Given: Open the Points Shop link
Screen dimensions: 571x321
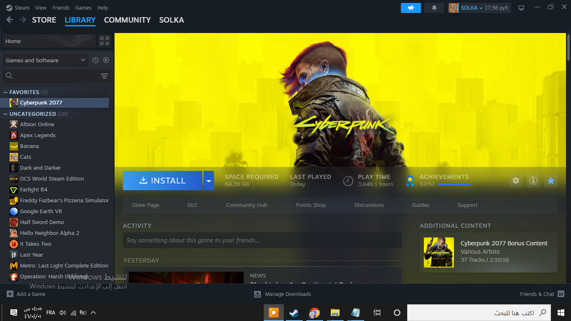Looking at the screenshot, I should pos(311,205).
